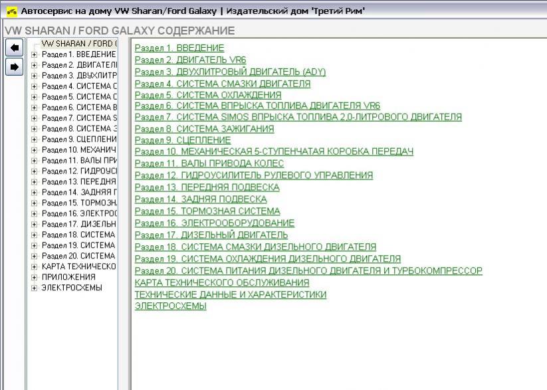Select Раздел 8. СИСТЕМА З tree item
Screen dimensions: 547x390
tap(80, 129)
